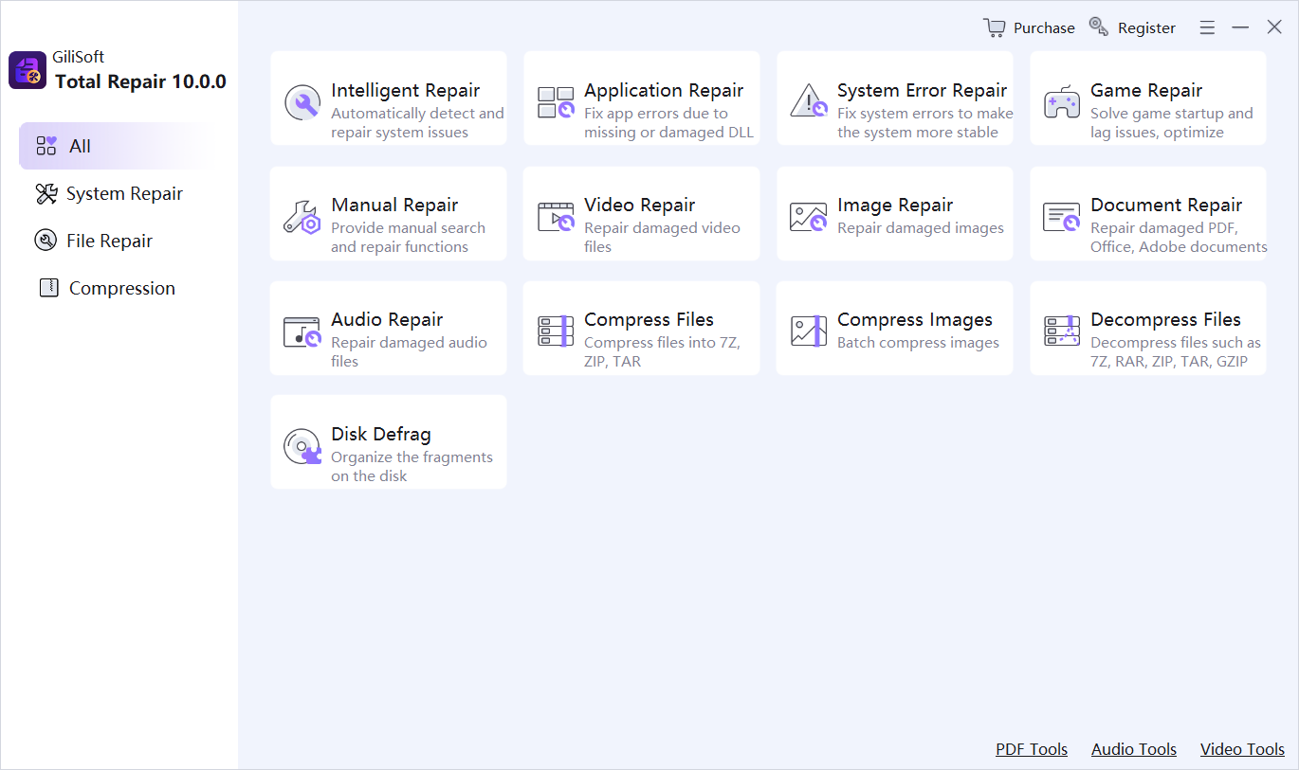1299x770 pixels.
Task: Click "Fix system errors to make" description
Action: (x=925, y=123)
